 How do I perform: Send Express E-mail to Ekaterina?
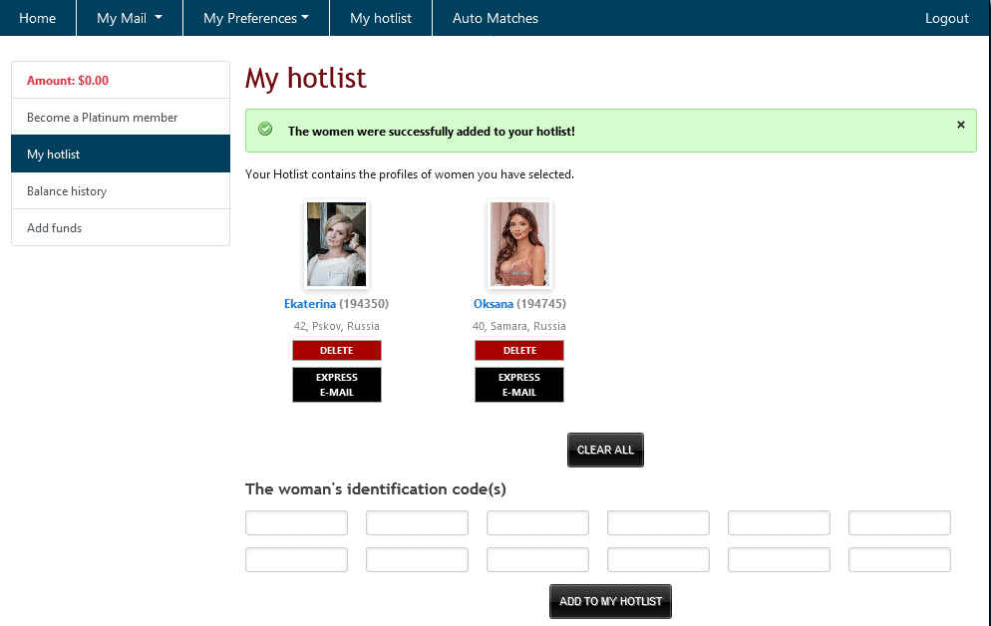tap(337, 385)
